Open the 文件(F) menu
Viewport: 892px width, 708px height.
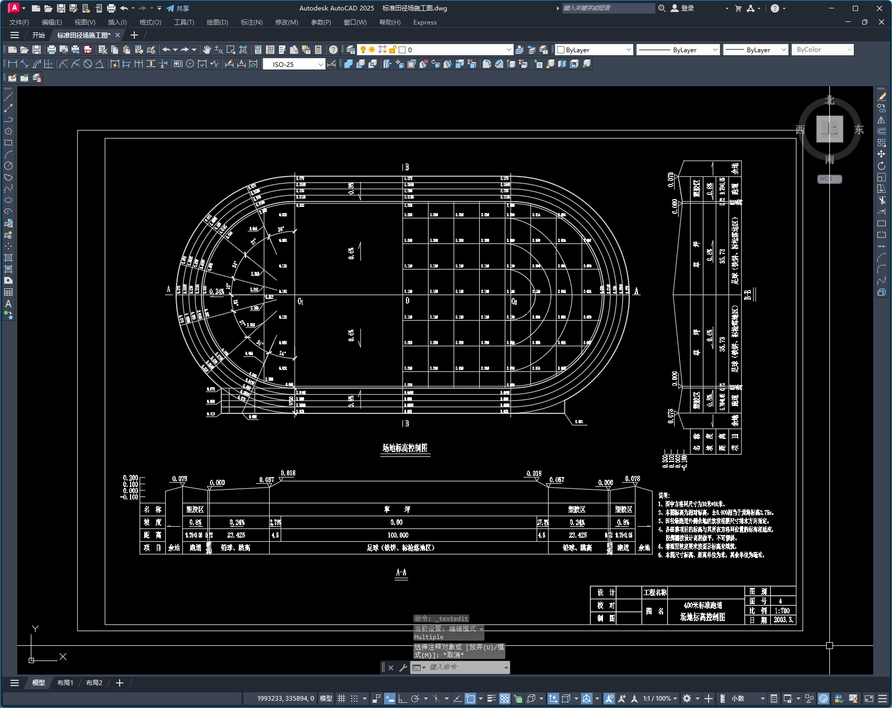click(19, 22)
